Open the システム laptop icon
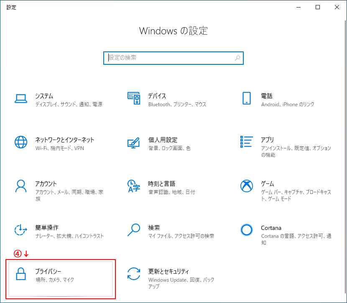Image resolution: width=347 pixels, height=303 pixels. pos(21,98)
